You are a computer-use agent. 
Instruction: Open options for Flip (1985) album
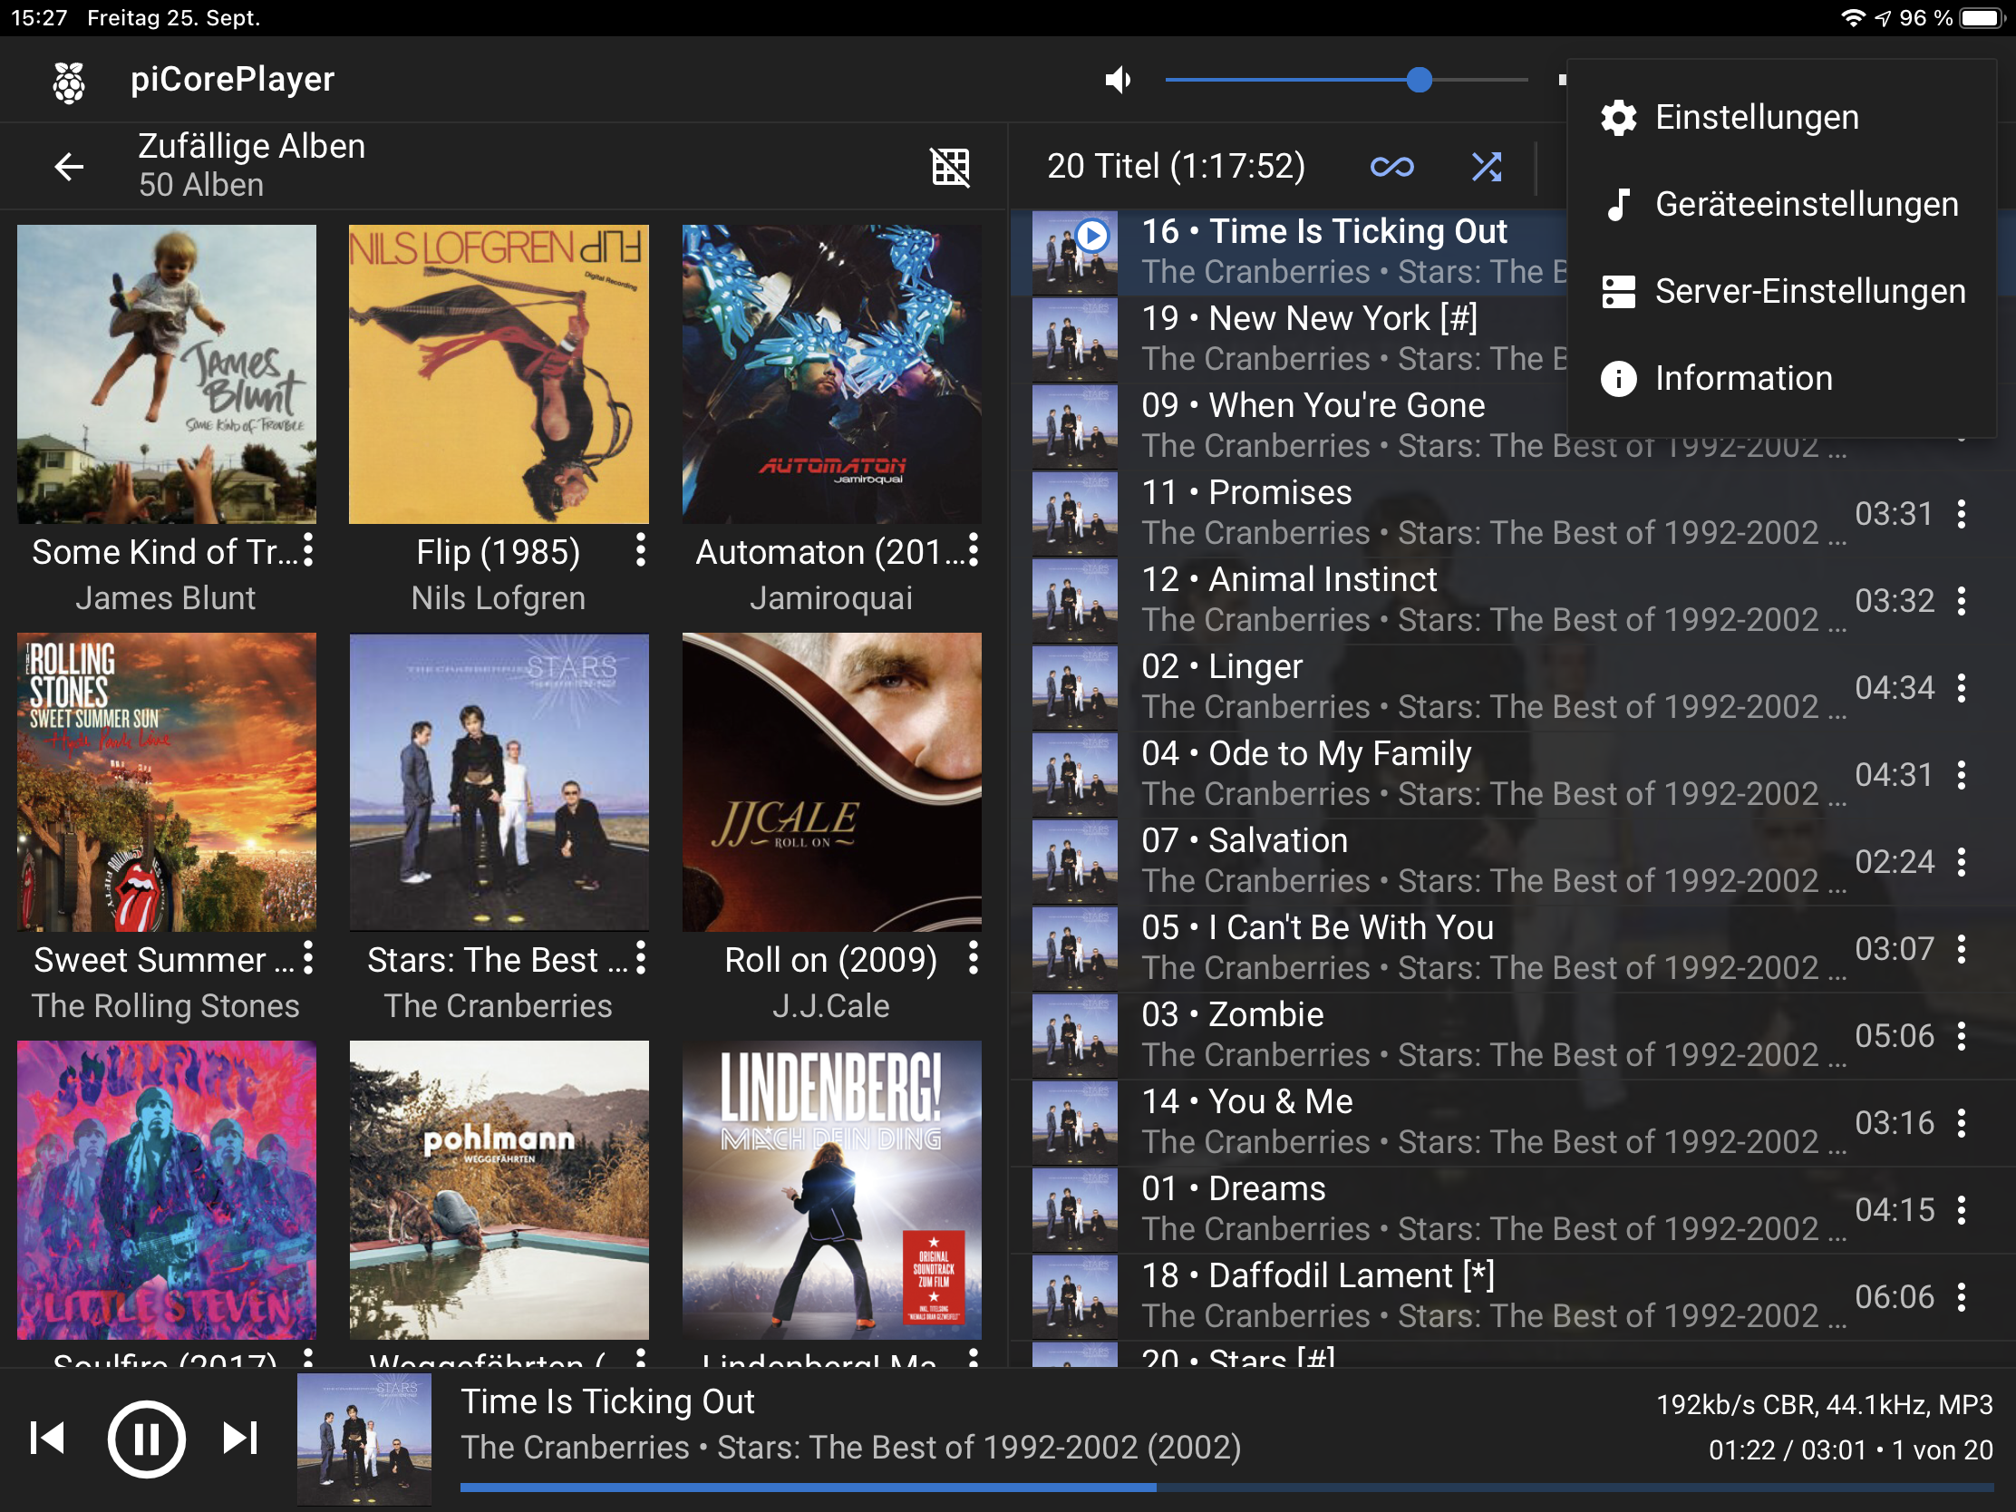pos(641,549)
